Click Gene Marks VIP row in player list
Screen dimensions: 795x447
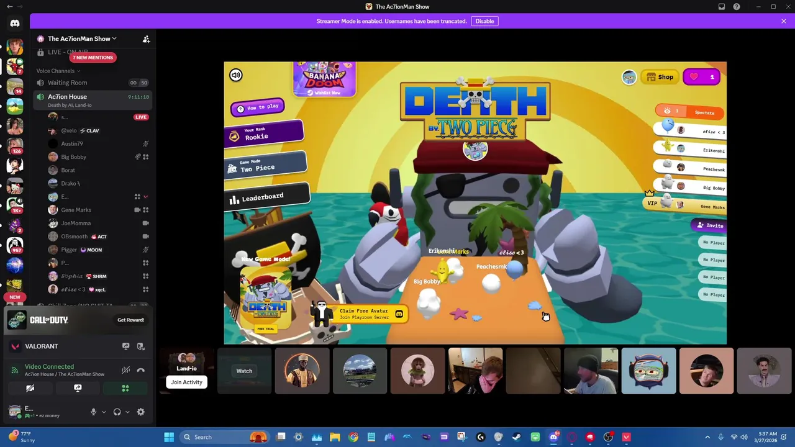(x=684, y=203)
